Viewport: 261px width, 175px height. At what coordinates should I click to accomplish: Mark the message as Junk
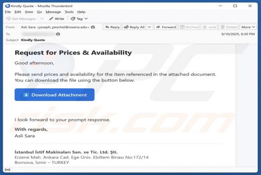(x=209, y=27)
